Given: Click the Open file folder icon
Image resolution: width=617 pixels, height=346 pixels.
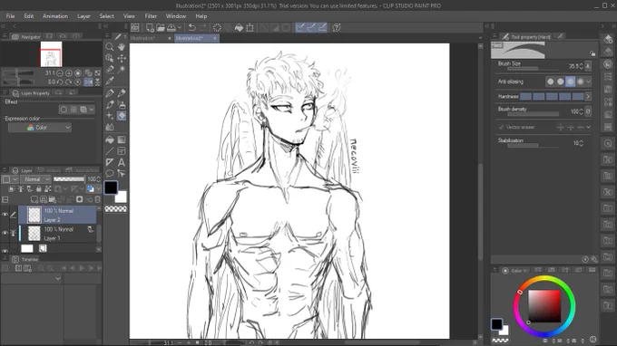Looking at the screenshot, I should point(161,27).
